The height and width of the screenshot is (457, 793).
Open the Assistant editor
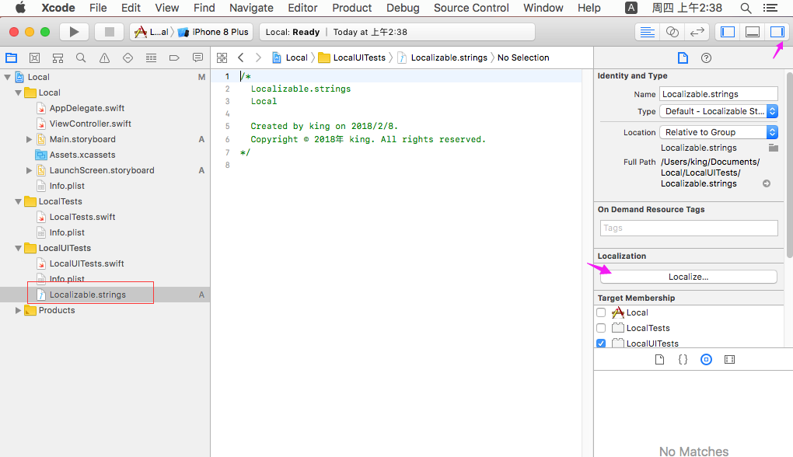pyautogui.click(x=672, y=32)
